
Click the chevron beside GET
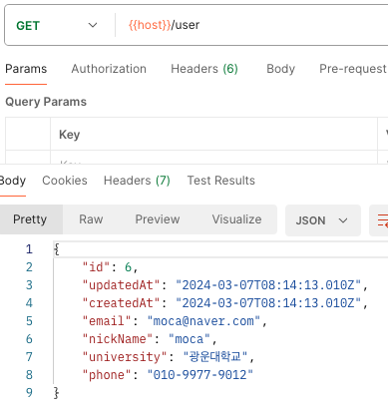click(x=93, y=25)
